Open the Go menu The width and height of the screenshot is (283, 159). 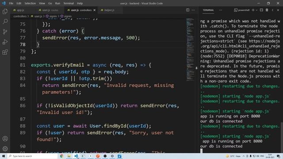coord(50,3)
